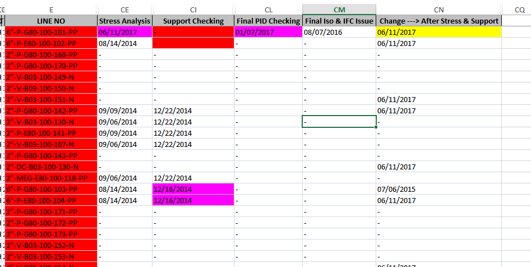Select column header CM

(x=339, y=10)
